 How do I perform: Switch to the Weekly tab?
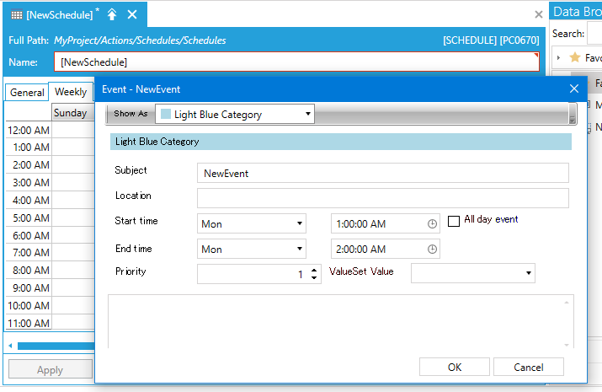(71, 93)
